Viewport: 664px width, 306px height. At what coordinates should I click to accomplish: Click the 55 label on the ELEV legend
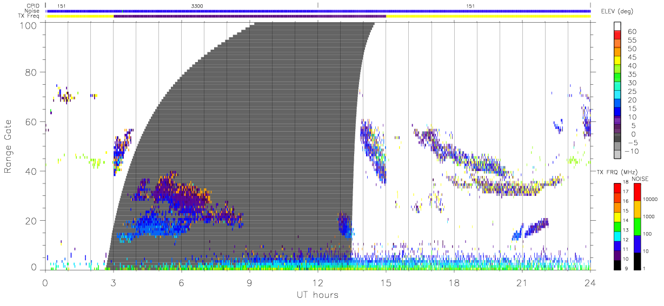click(632, 40)
